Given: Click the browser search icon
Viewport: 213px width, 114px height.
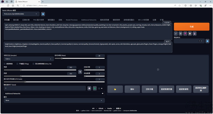Looking at the screenshot, I should point(18,6).
